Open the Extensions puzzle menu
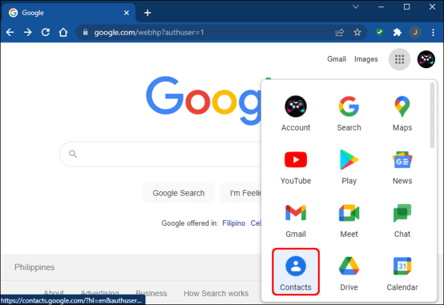444x305 pixels. pyautogui.click(x=397, y=32)
